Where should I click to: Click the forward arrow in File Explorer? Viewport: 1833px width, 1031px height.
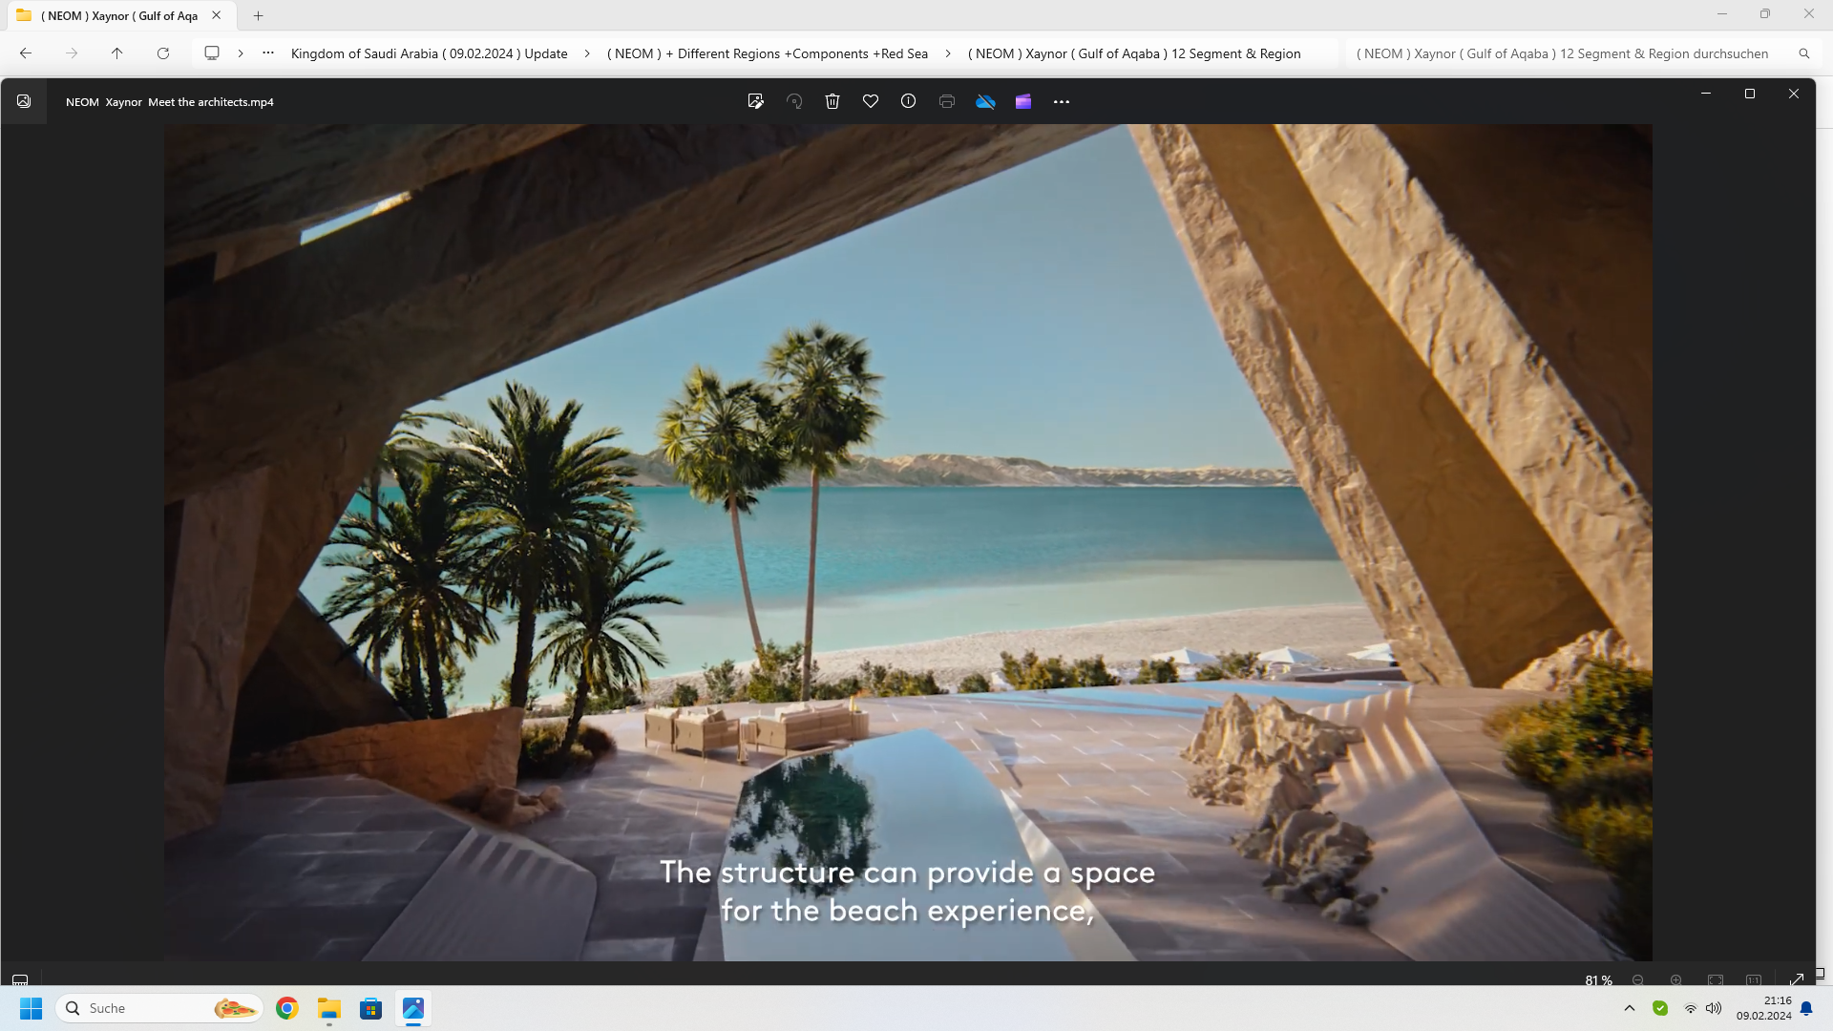[x=72, y=53]
